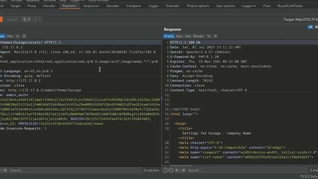Go to next response search match
Image resolution: width=318 pixels, height=179 pixels.
pos(183,170)
